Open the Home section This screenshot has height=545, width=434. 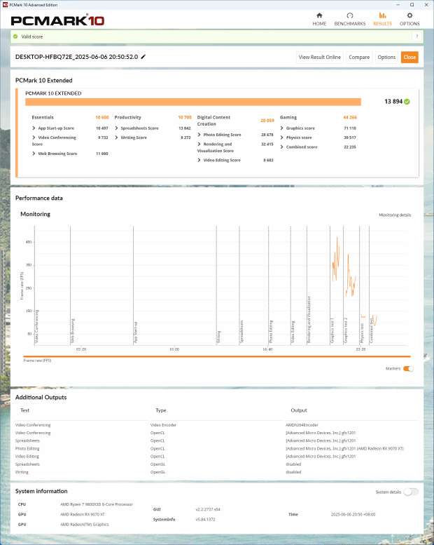(319, 20)
